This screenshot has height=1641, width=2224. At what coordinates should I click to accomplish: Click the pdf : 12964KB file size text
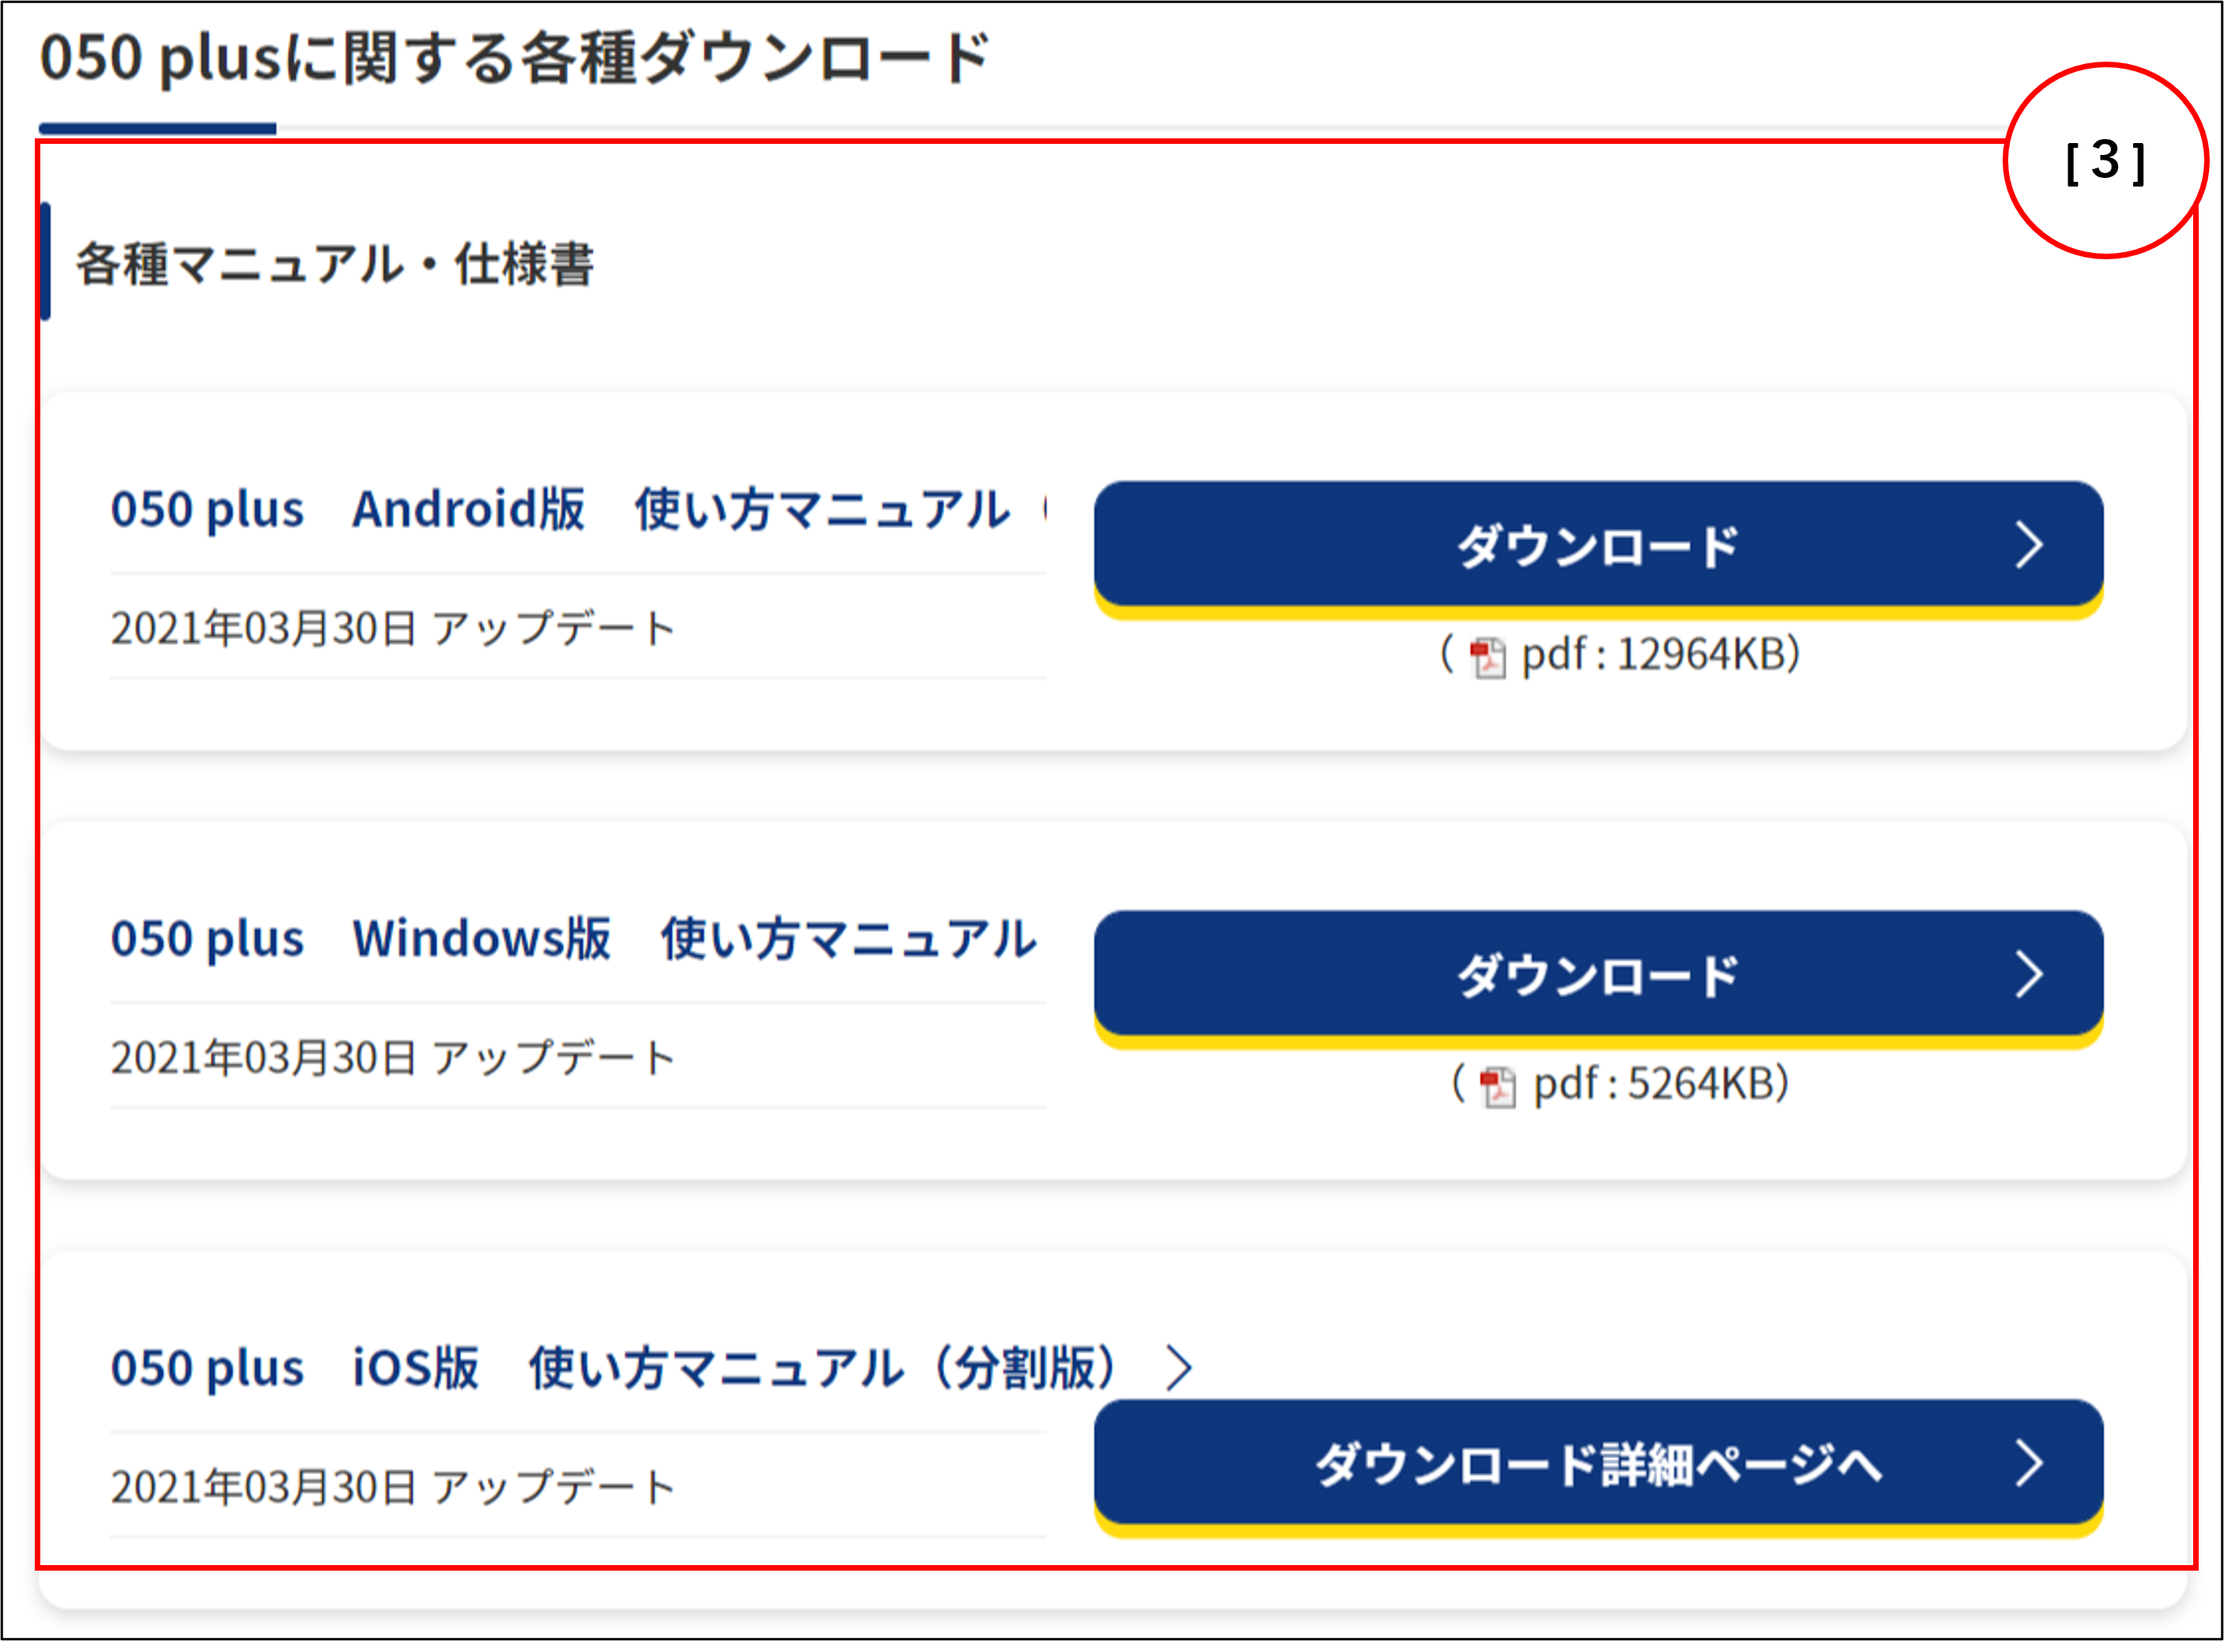[x=1660, y=655]
